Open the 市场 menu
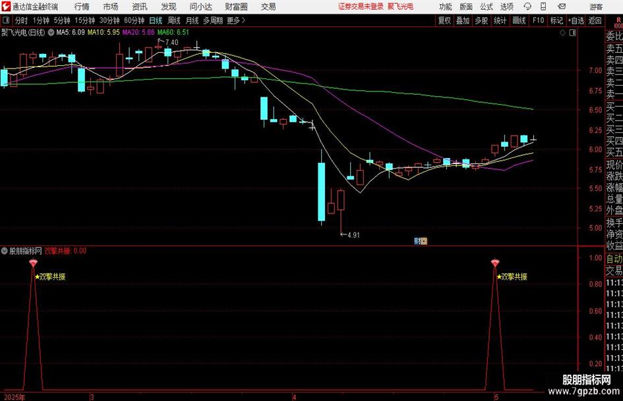623x401 pixels. coord(111,7)
